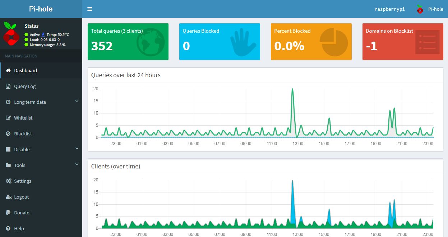Click the raspberrypi hostname text
The width and height of the screenshot is (448, 237).
coord(389,9)
